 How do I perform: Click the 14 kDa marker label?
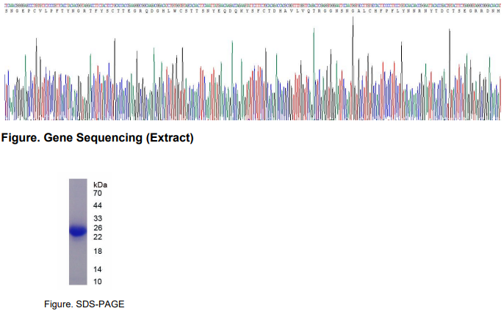click(x=98, y=269)
